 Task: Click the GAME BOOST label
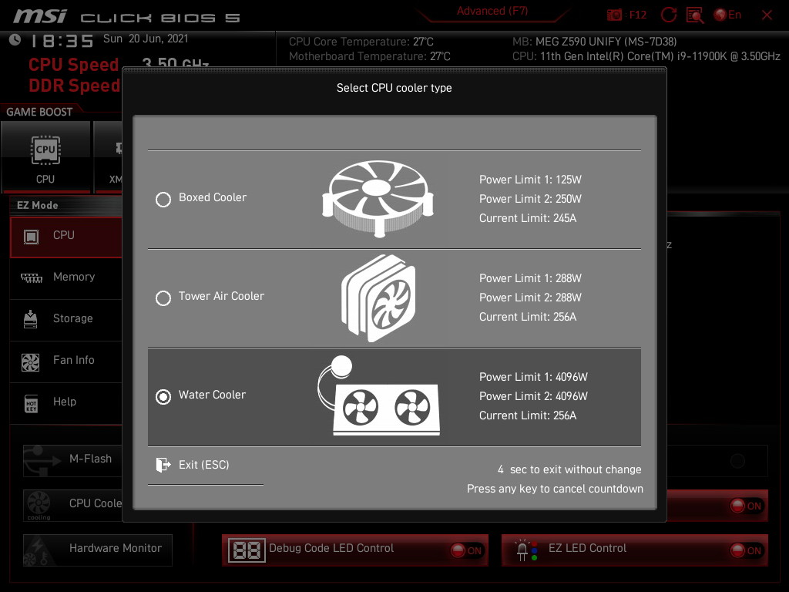39,112
